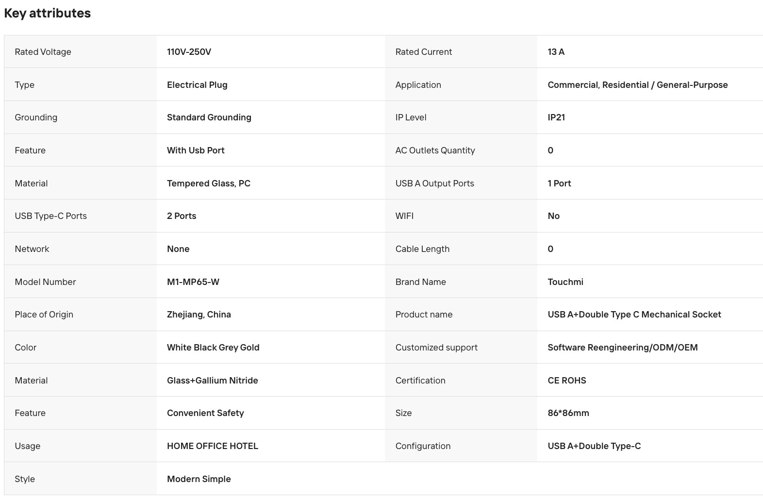The height and width of the screenshot is (500, 763).
Task: Select the 110V-250V rated voltage value
Action: pyautogui.click(x=189, y=52)
